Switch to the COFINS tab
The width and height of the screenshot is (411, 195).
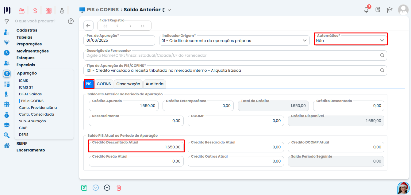point(104,84)
